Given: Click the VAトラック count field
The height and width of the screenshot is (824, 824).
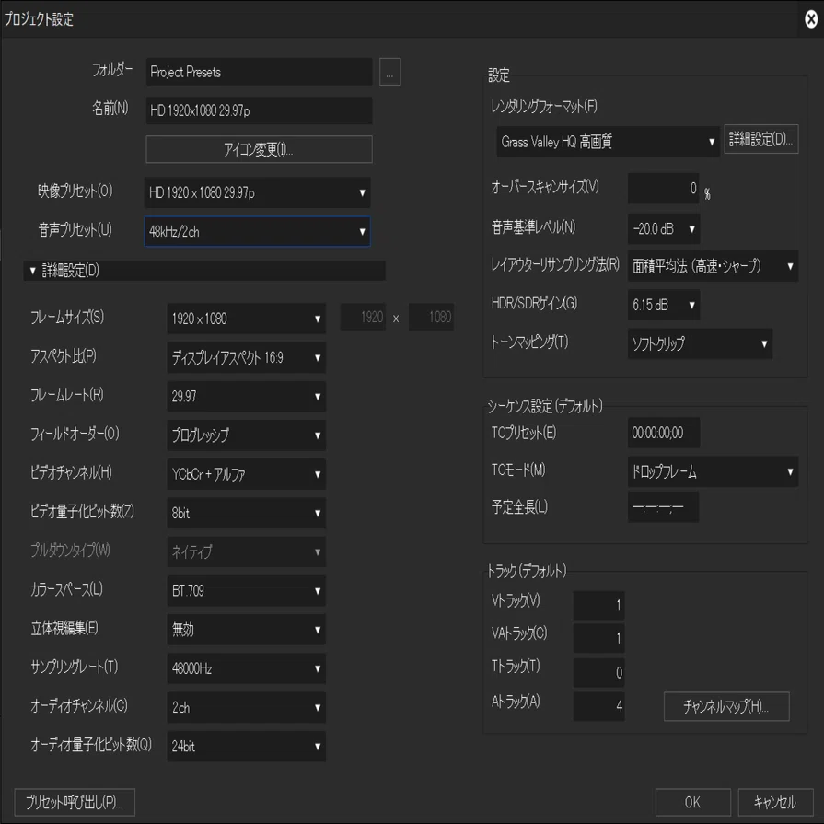Looking at the screenshot, I should point(599,638).
